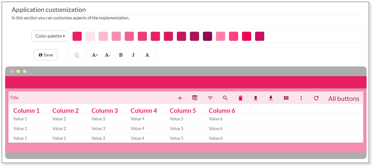Click the All buttons label
The height and width of the screenshot is (168, 374).
[x=344, y=98]
